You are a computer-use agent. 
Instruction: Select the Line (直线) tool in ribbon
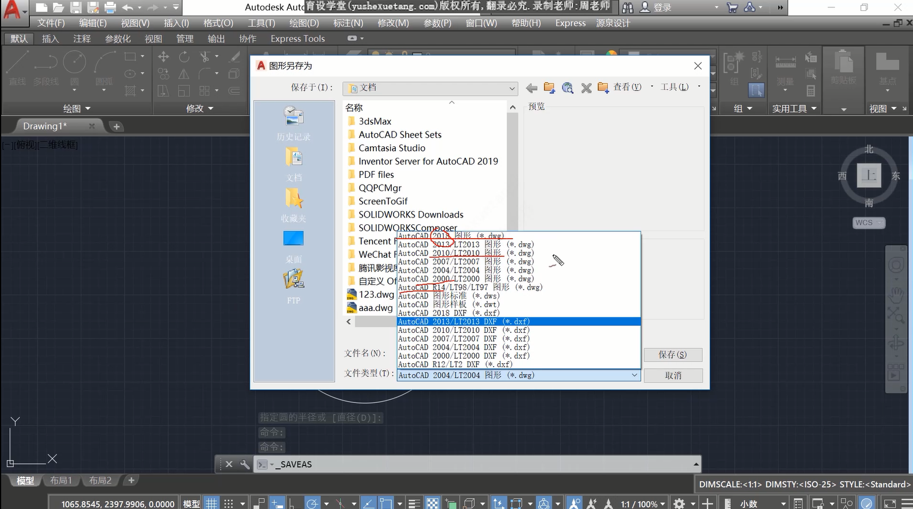18,68
